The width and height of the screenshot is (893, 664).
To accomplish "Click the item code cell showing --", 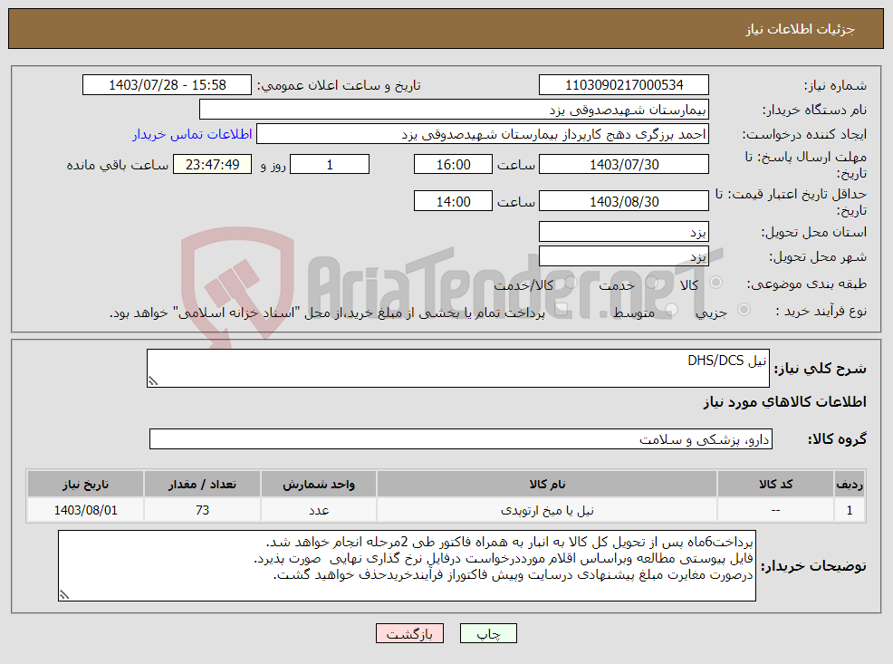I will [775, 510].
